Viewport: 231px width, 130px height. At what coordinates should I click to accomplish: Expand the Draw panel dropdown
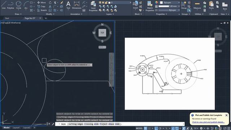(18, 14)
